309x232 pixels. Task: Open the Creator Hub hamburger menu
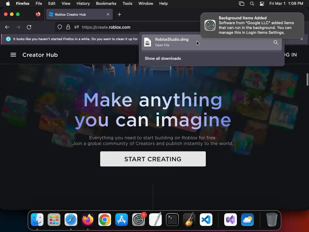pos(13,55)
